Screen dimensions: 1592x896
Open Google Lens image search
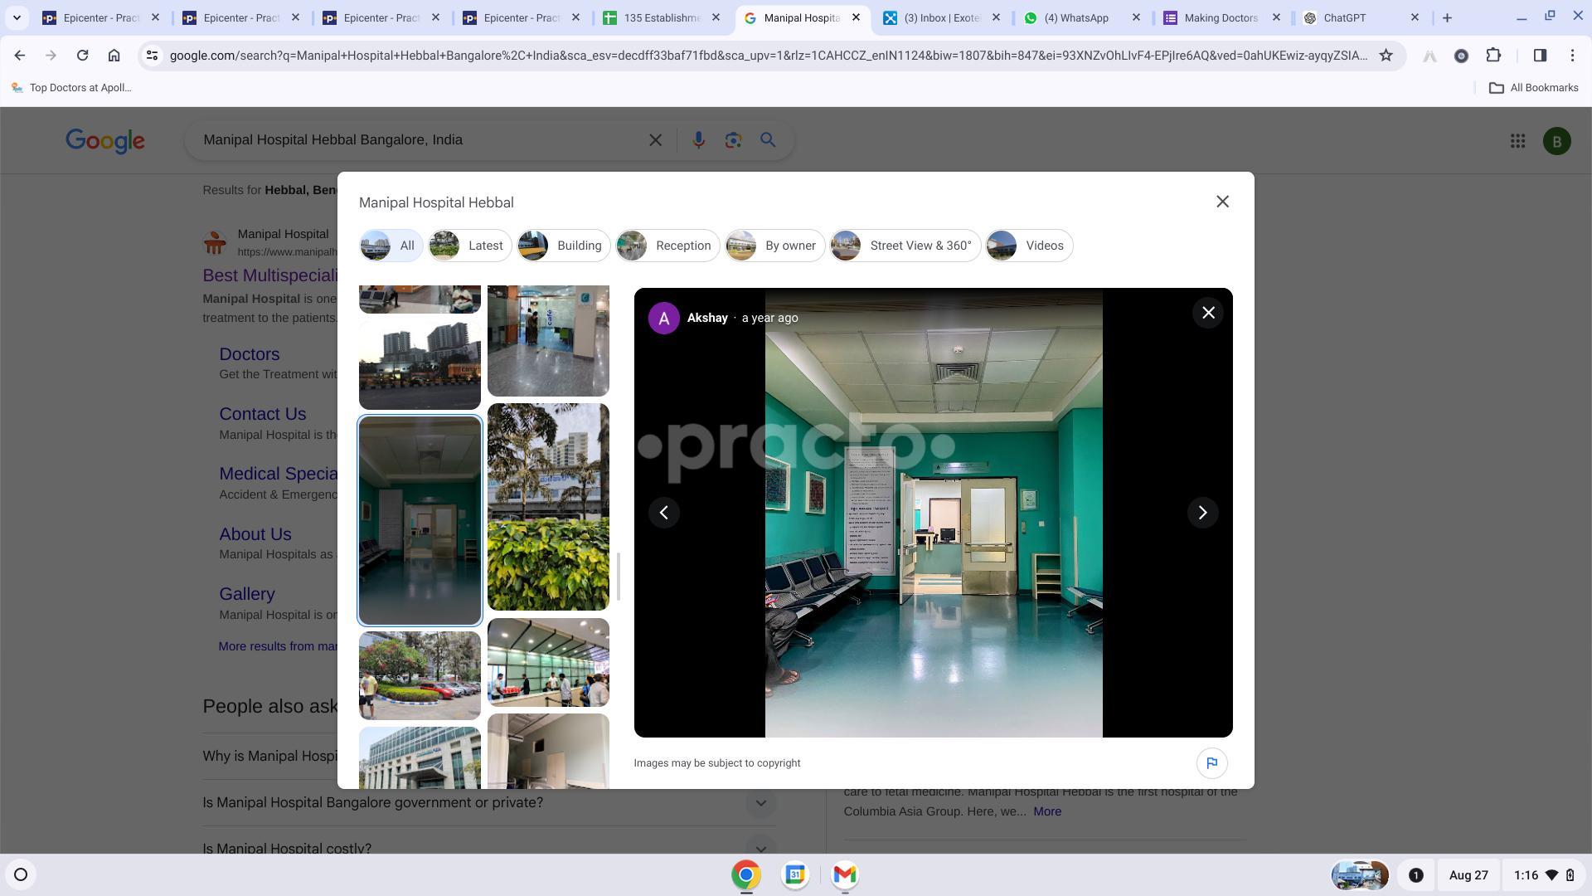733,140
